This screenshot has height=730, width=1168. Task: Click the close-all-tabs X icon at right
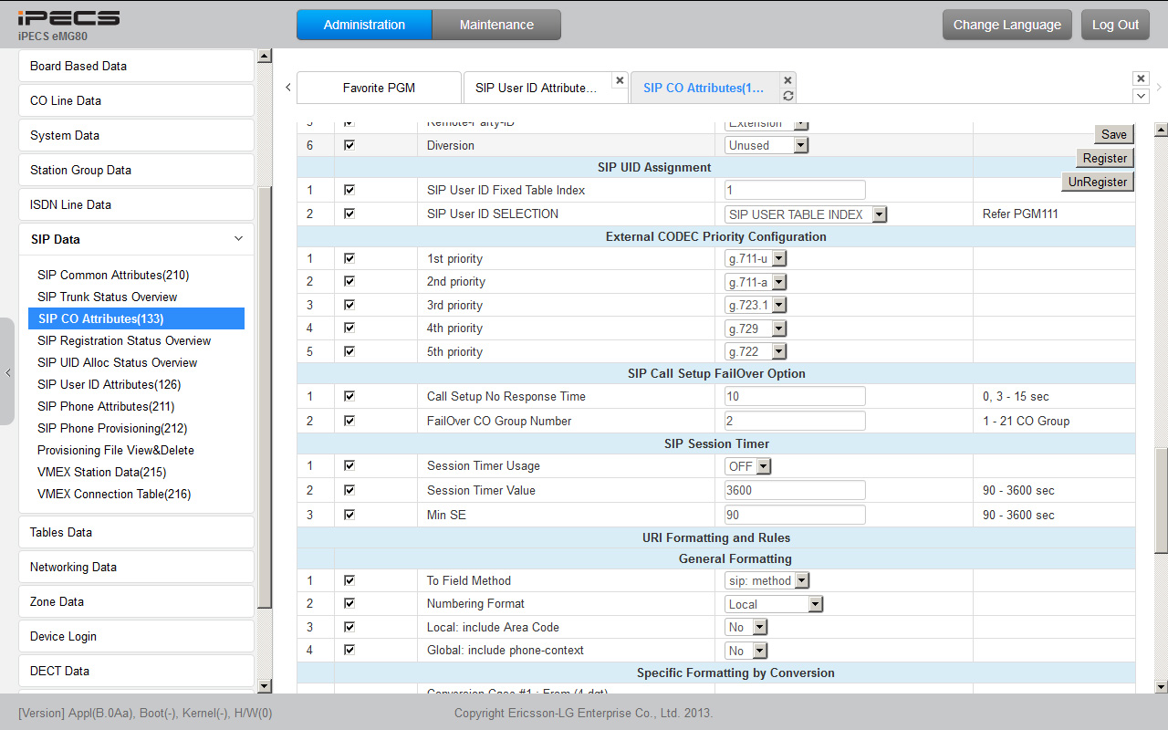tap(1141, 79)
